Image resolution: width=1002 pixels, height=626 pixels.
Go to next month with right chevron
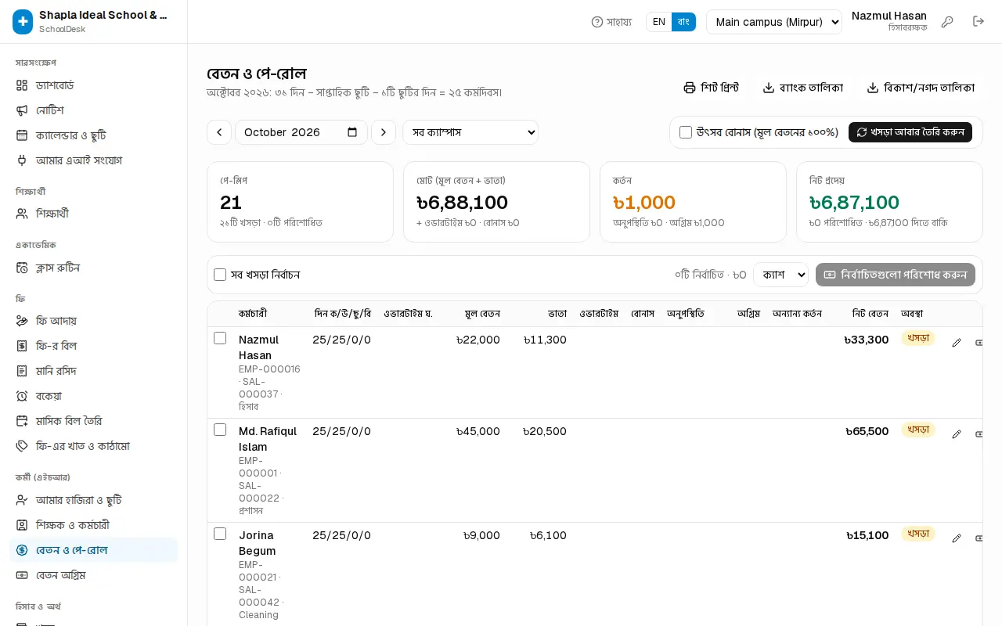point(384,132)
